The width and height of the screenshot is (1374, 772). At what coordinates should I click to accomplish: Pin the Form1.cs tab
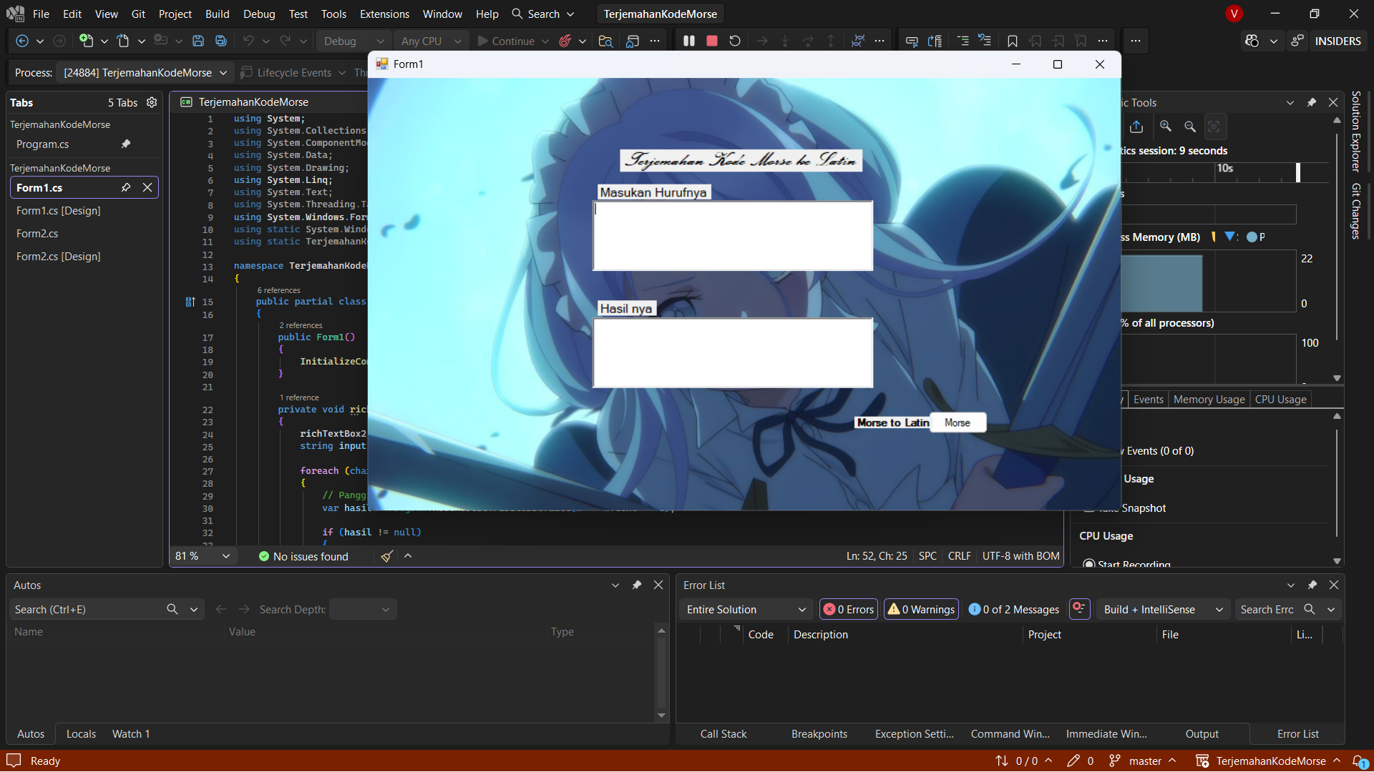(126, 187)
